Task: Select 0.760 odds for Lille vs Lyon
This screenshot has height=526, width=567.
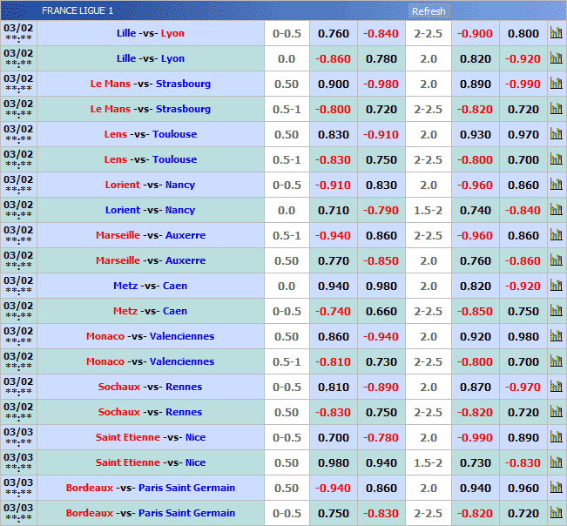Action: pyautogui.click(x=333, y=34)
